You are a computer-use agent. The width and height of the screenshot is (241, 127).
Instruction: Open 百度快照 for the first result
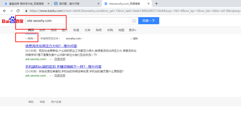tap(60, 59)
